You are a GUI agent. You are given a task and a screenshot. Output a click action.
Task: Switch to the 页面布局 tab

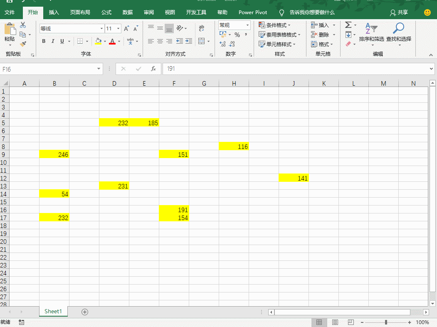(80, 12)
